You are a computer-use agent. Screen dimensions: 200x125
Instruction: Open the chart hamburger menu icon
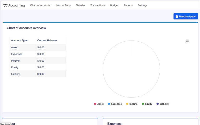click(187, 41)
